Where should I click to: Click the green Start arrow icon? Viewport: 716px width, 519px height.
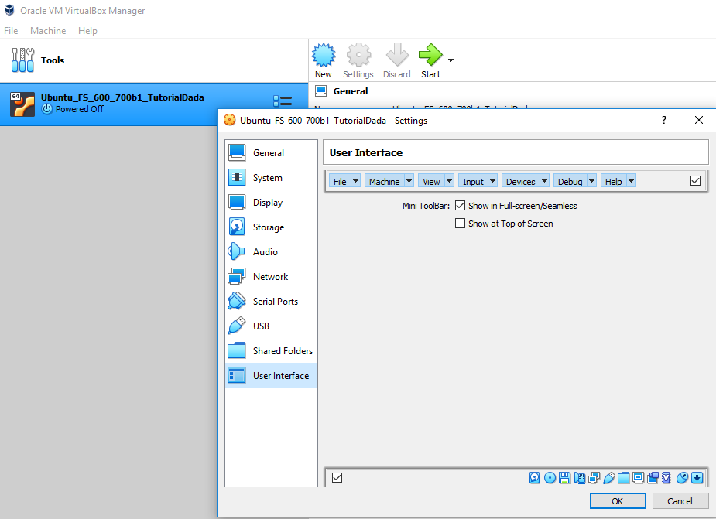[x=430, y=56]
